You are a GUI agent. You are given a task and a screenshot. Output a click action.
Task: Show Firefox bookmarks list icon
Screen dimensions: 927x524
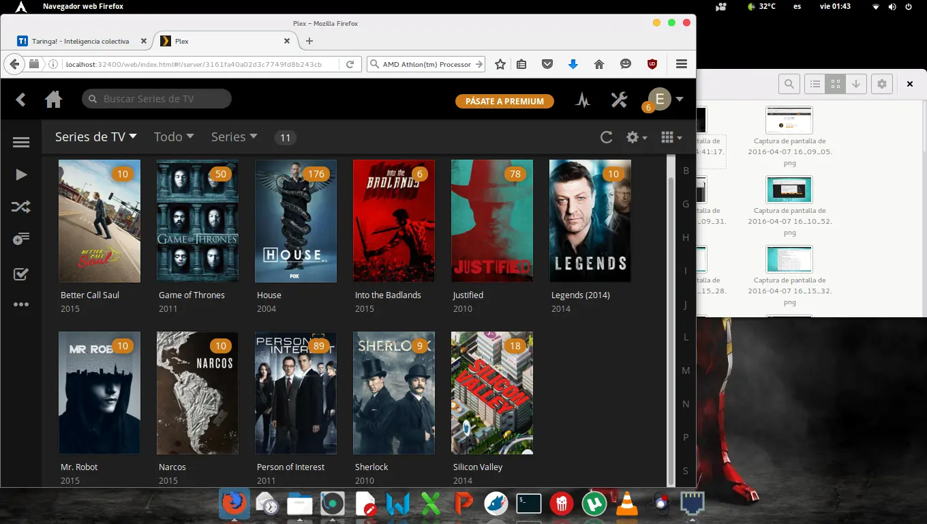point(521,64)
